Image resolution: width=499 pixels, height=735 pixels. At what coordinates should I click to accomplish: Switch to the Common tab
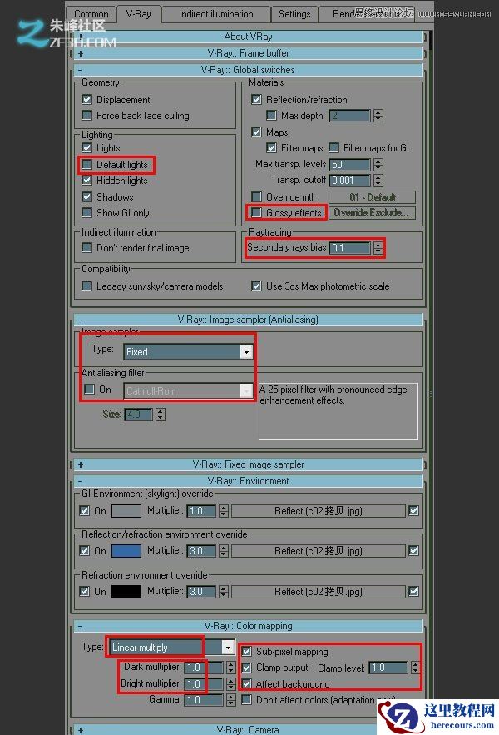click(x=91, y=14)
